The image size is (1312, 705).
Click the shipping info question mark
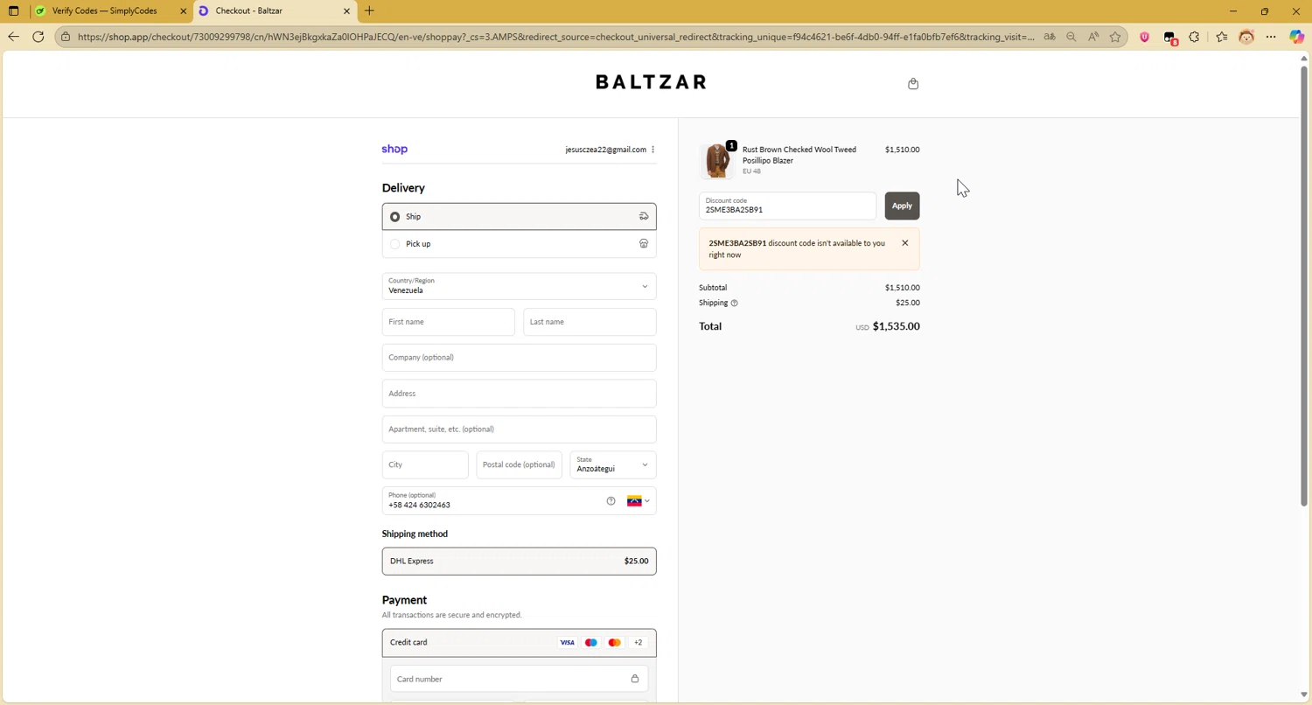click(x=734, y=303)
